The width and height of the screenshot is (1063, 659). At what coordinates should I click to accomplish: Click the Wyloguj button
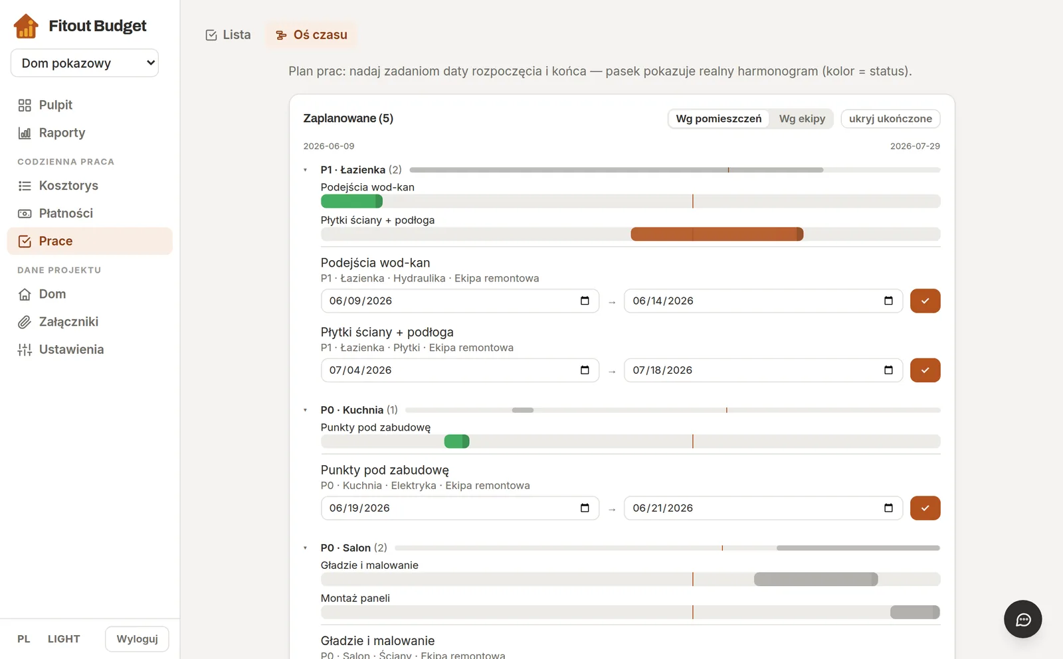click(x=137, y=639)
